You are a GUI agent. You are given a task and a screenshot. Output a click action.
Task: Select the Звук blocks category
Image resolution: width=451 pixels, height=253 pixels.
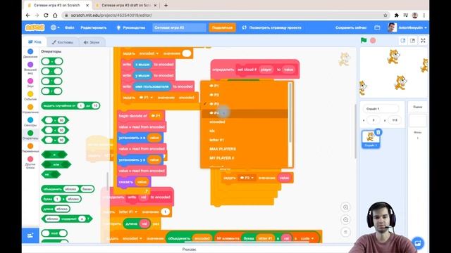click(30, 83)
